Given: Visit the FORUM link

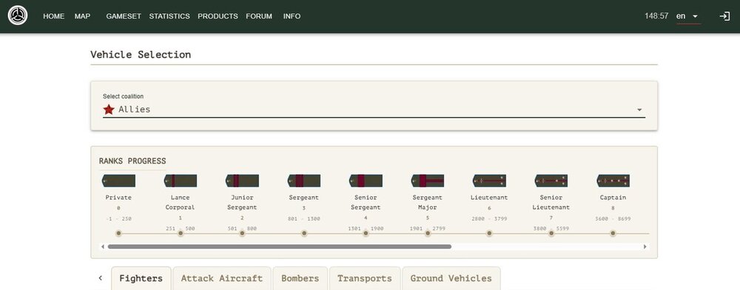Looking at the screenshot, I should (259, 16).
